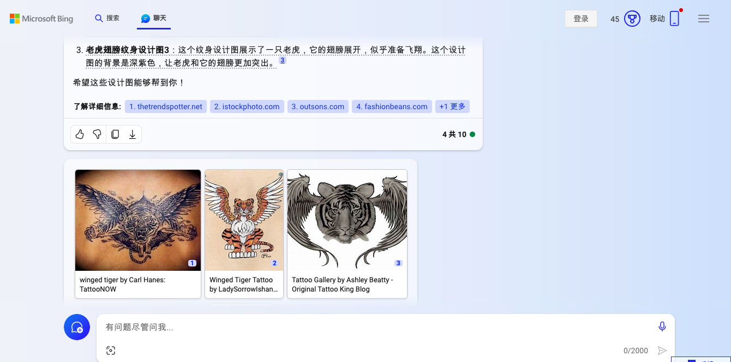The width and height of the screenshot is (731, 362).
Task: Click the 登录 sign-in button
Action: point(581,19)
